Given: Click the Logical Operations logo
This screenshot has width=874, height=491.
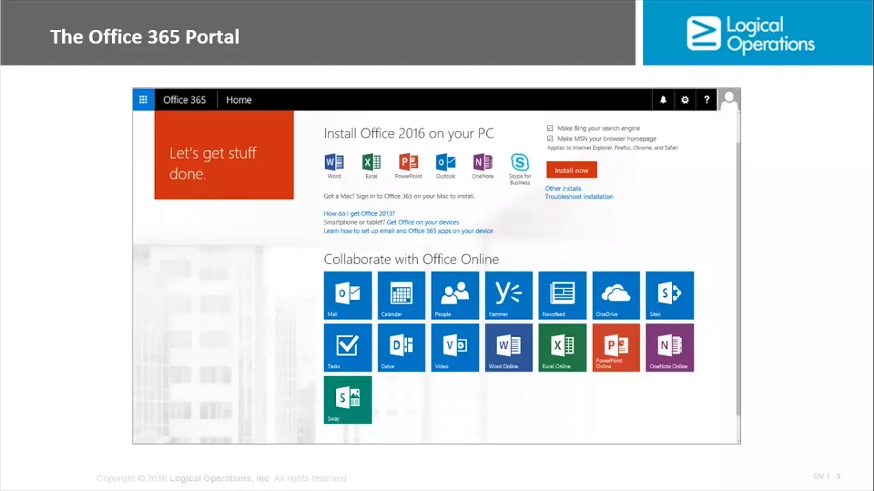Looking at the screenshot, I should point(750,35).
